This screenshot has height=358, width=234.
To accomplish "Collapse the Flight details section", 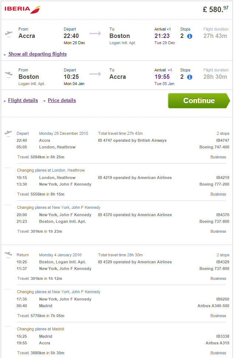I will coord(4,100).
